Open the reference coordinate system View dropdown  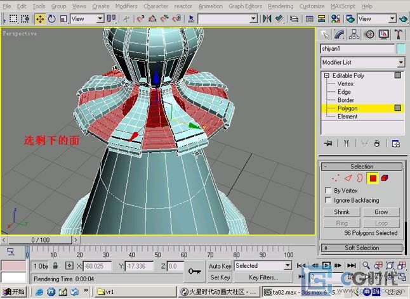[88, 19]
